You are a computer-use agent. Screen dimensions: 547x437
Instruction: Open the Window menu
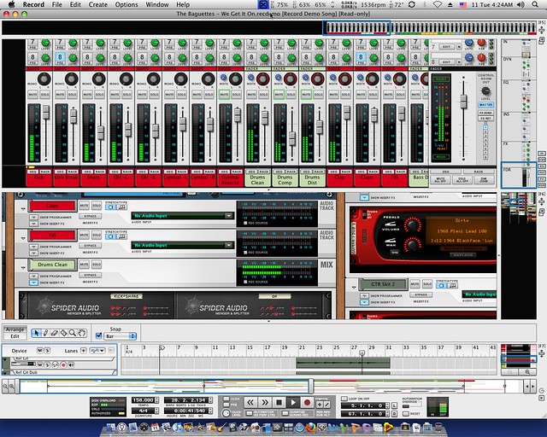tap(157, 4)
